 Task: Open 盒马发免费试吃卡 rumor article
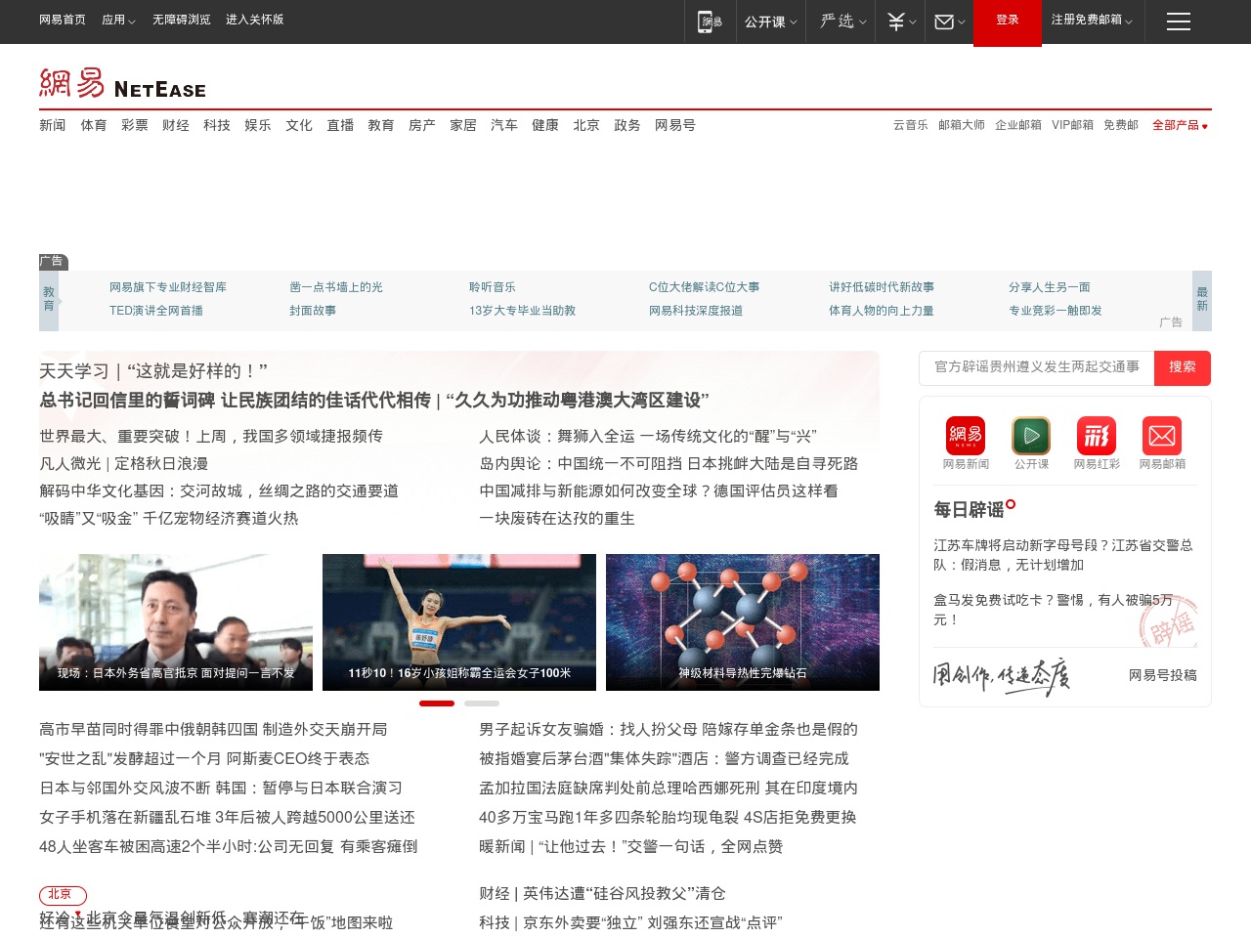point(1054,610)
